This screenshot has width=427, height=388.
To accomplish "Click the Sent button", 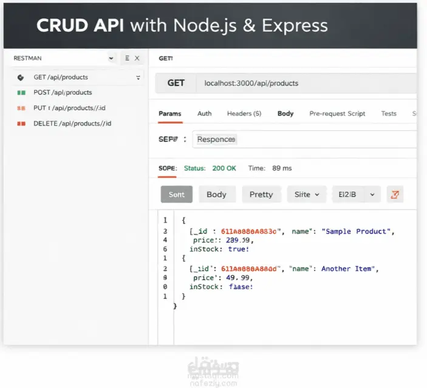I will coord(177,195).
